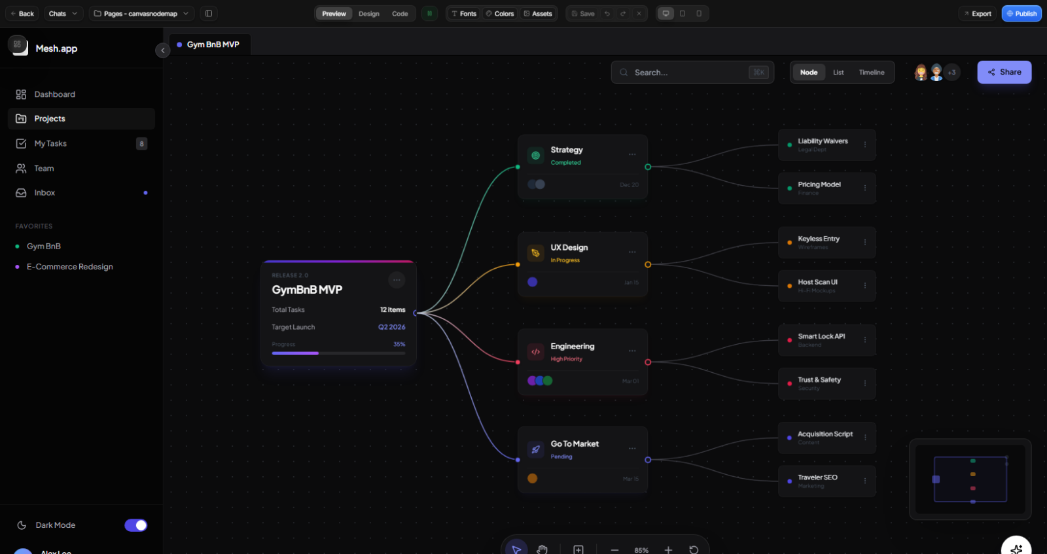1047x554 pixels.
Task: Open Inbox in sidebar
Action: (x=81, y=192)
